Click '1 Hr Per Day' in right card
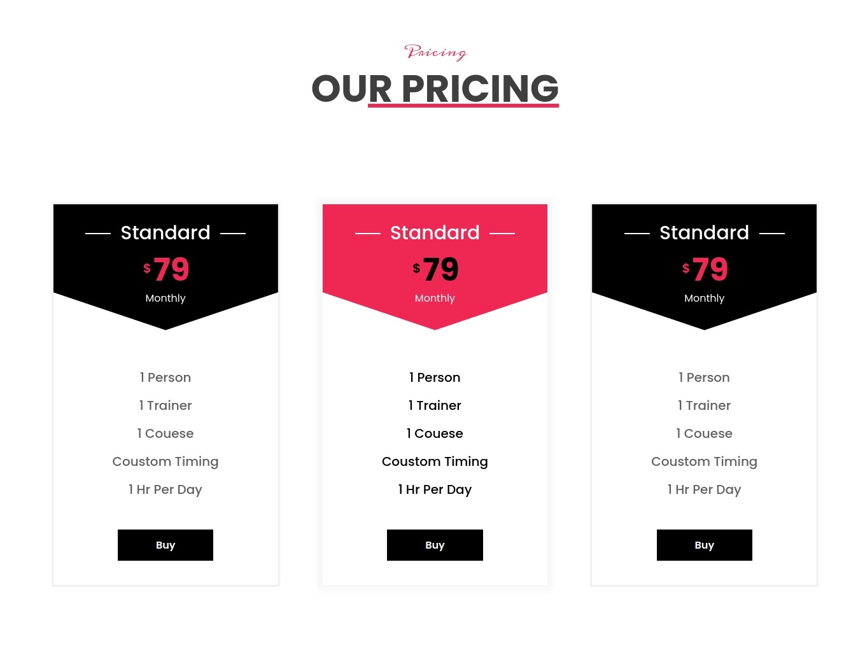The image size is (865, 646). coord(705,489)
